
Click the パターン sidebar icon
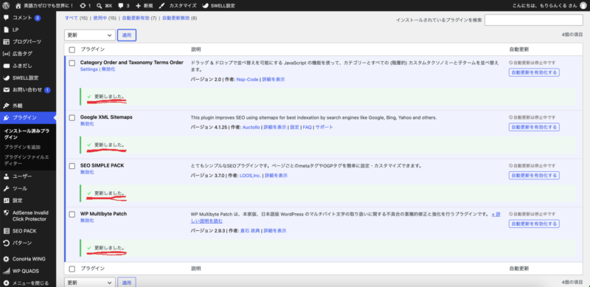point(6,243)
